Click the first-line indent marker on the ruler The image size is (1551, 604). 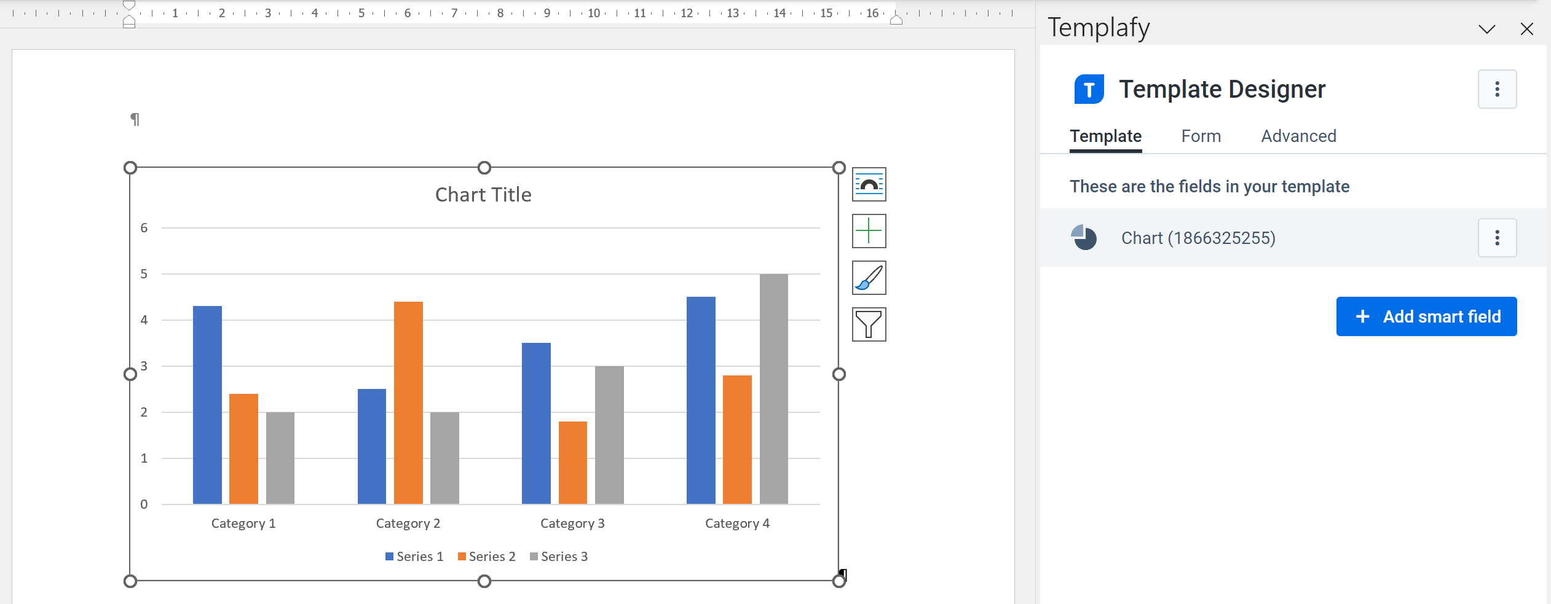click(x=128, y=6)
